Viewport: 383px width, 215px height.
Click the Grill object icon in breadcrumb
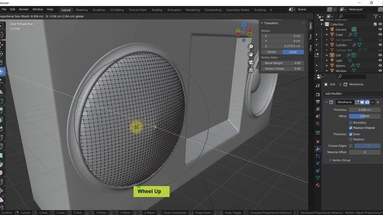[326, 84]
